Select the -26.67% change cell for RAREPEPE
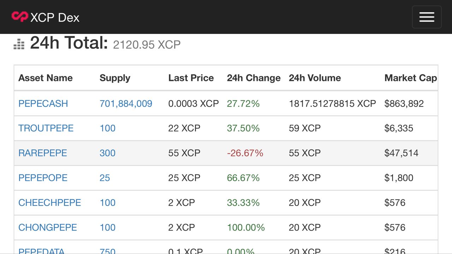The width and height of the screenshot is (452, 254). tap(245, 153)
